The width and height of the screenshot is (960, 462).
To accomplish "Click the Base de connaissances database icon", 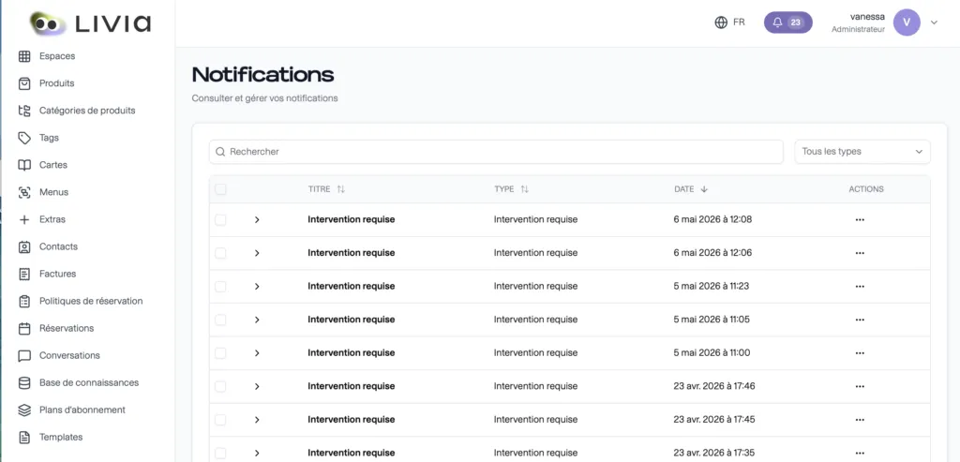I will point(24,383).
